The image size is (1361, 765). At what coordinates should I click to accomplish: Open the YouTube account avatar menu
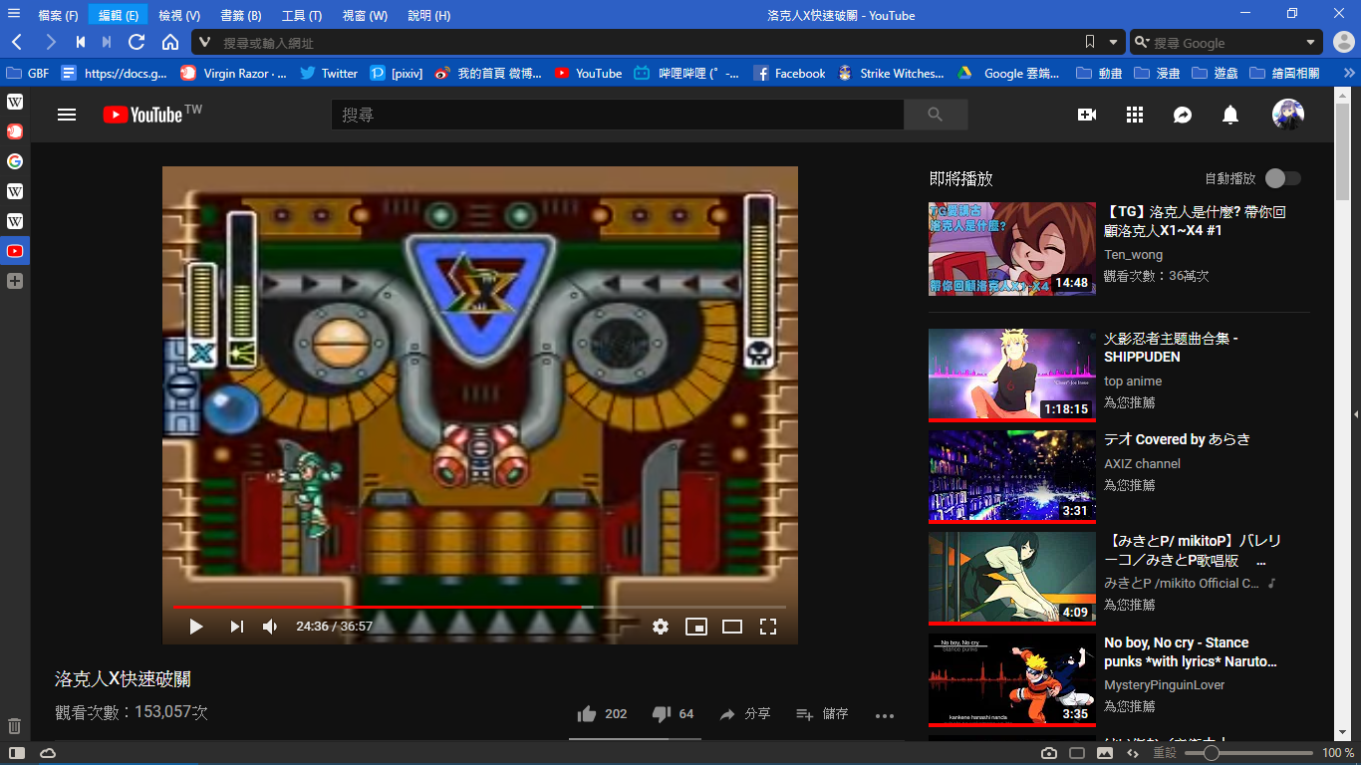point(1288,115)
